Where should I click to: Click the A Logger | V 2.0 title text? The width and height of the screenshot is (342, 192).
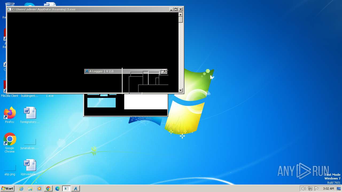(101, 71)
